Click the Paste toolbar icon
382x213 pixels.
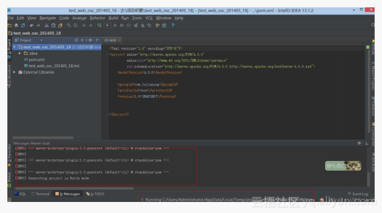pos(60,25)
